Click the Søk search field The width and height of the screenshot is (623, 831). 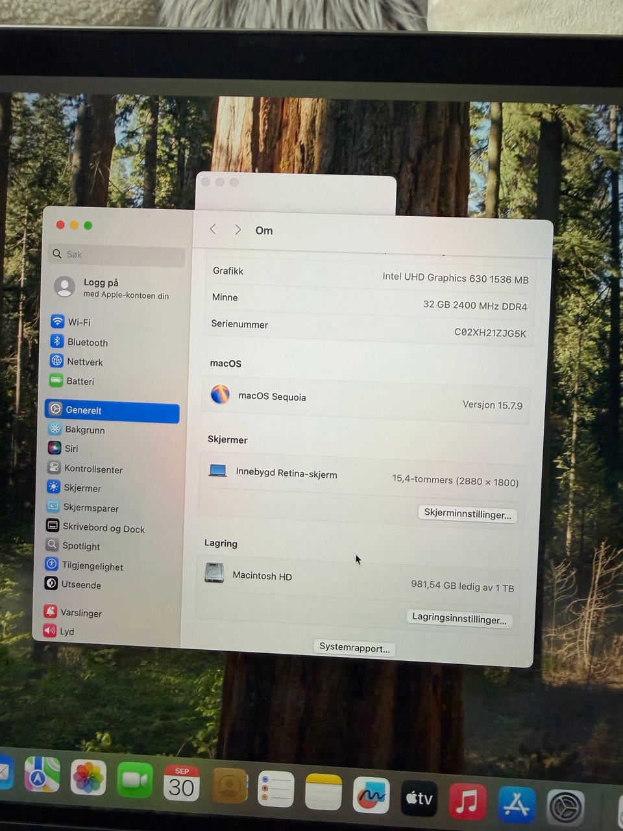click(x=117, y=254)
